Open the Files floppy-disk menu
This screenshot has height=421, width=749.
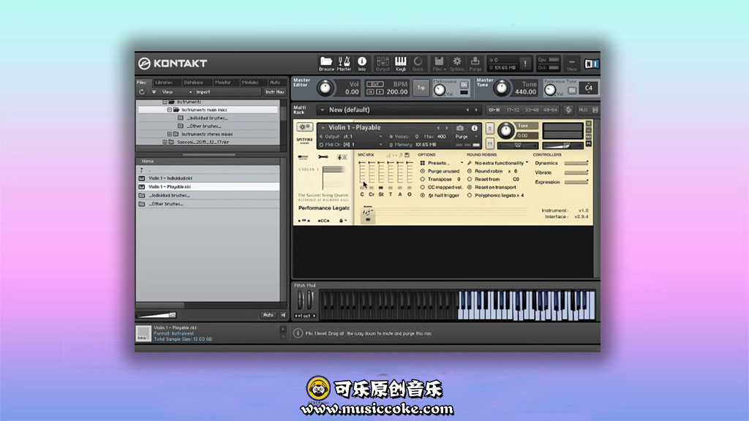439,64
